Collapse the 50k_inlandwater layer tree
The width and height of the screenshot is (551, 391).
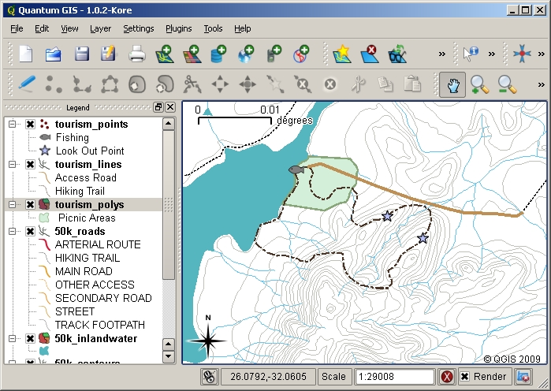(13, 339)
